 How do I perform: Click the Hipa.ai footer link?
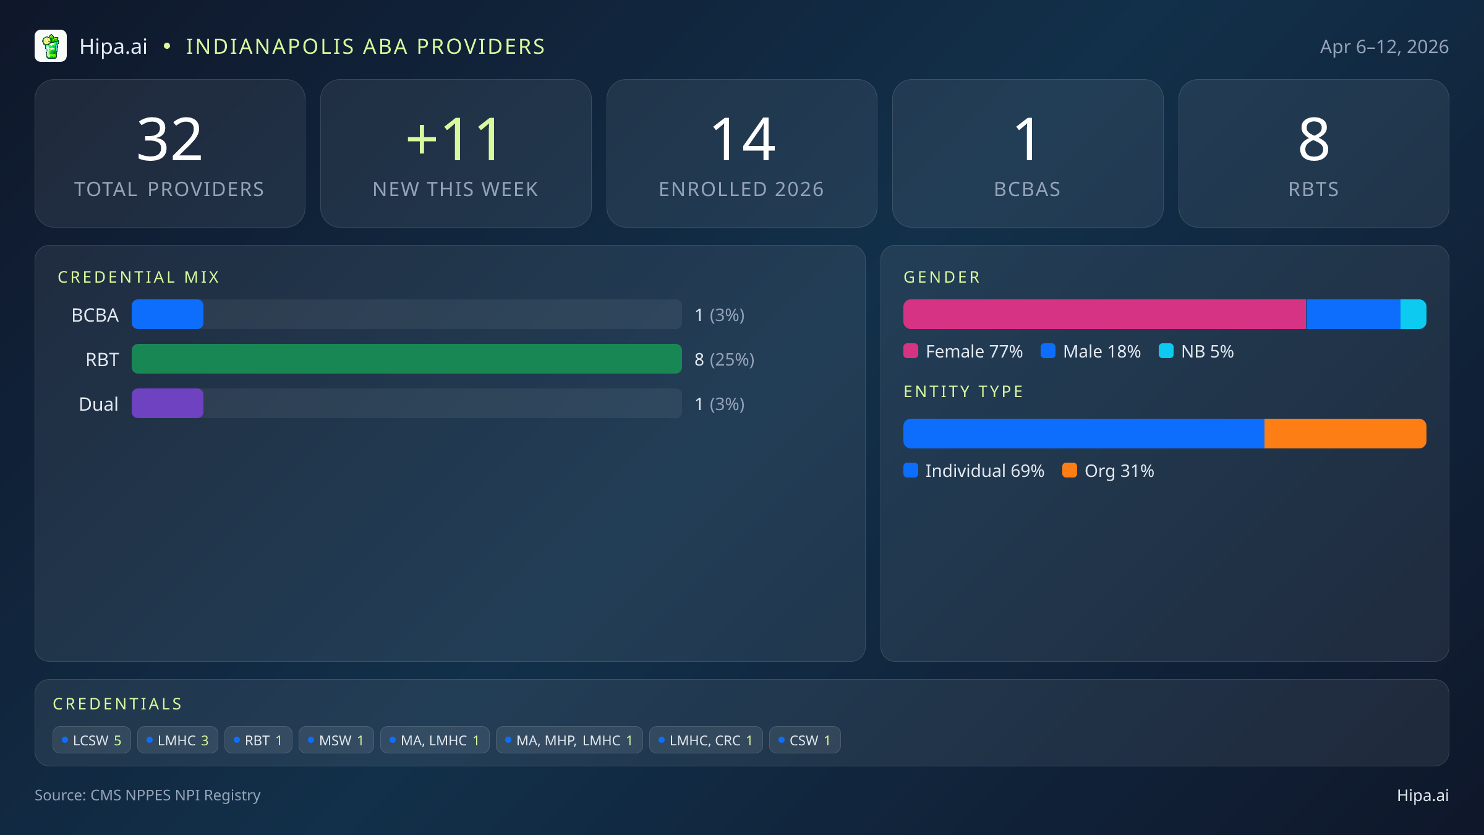click(x=1422, y=795)
